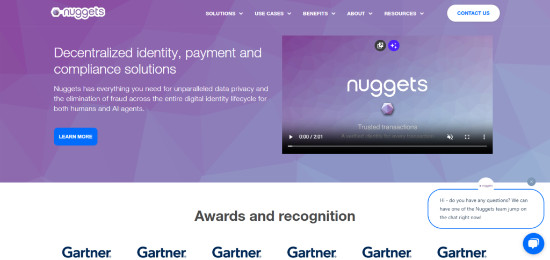Click the picture-in-picture icon on video
This screenshot has height=260, width=550.
380,46
